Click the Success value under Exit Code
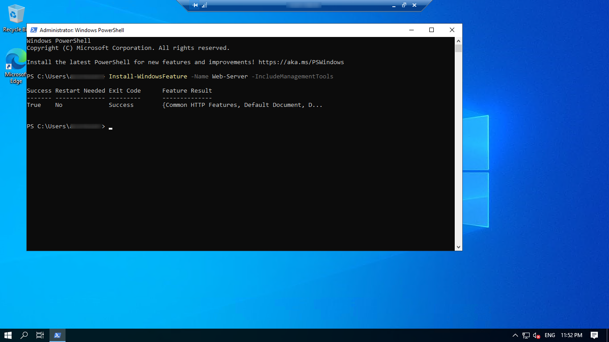Viewport: 609px width, 342px height. coord(121,105)
